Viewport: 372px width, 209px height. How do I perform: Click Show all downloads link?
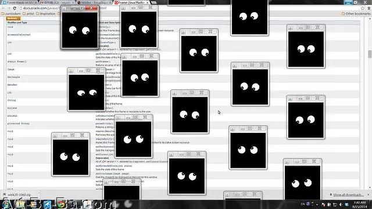pyautogui.click(x=348, y=195)
